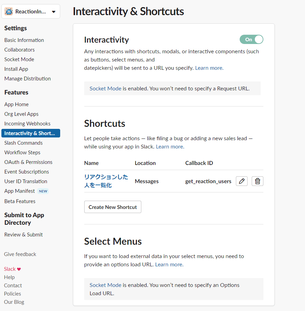Select Basic Information in Settings
Viewport: 305px width, 311px height.
tap(24, 40)
